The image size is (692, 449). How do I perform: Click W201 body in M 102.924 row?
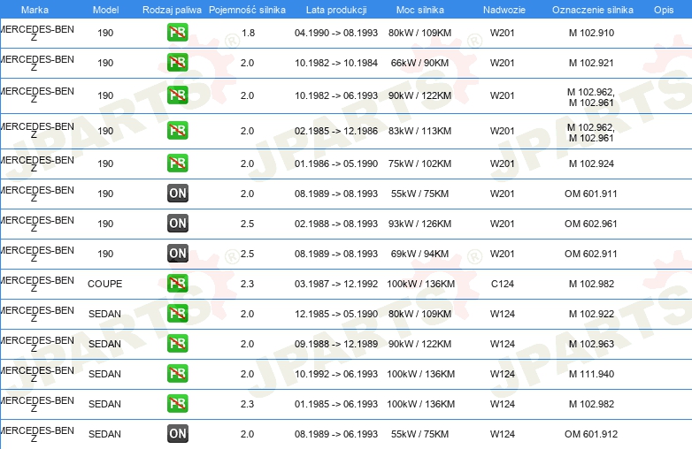503,164
